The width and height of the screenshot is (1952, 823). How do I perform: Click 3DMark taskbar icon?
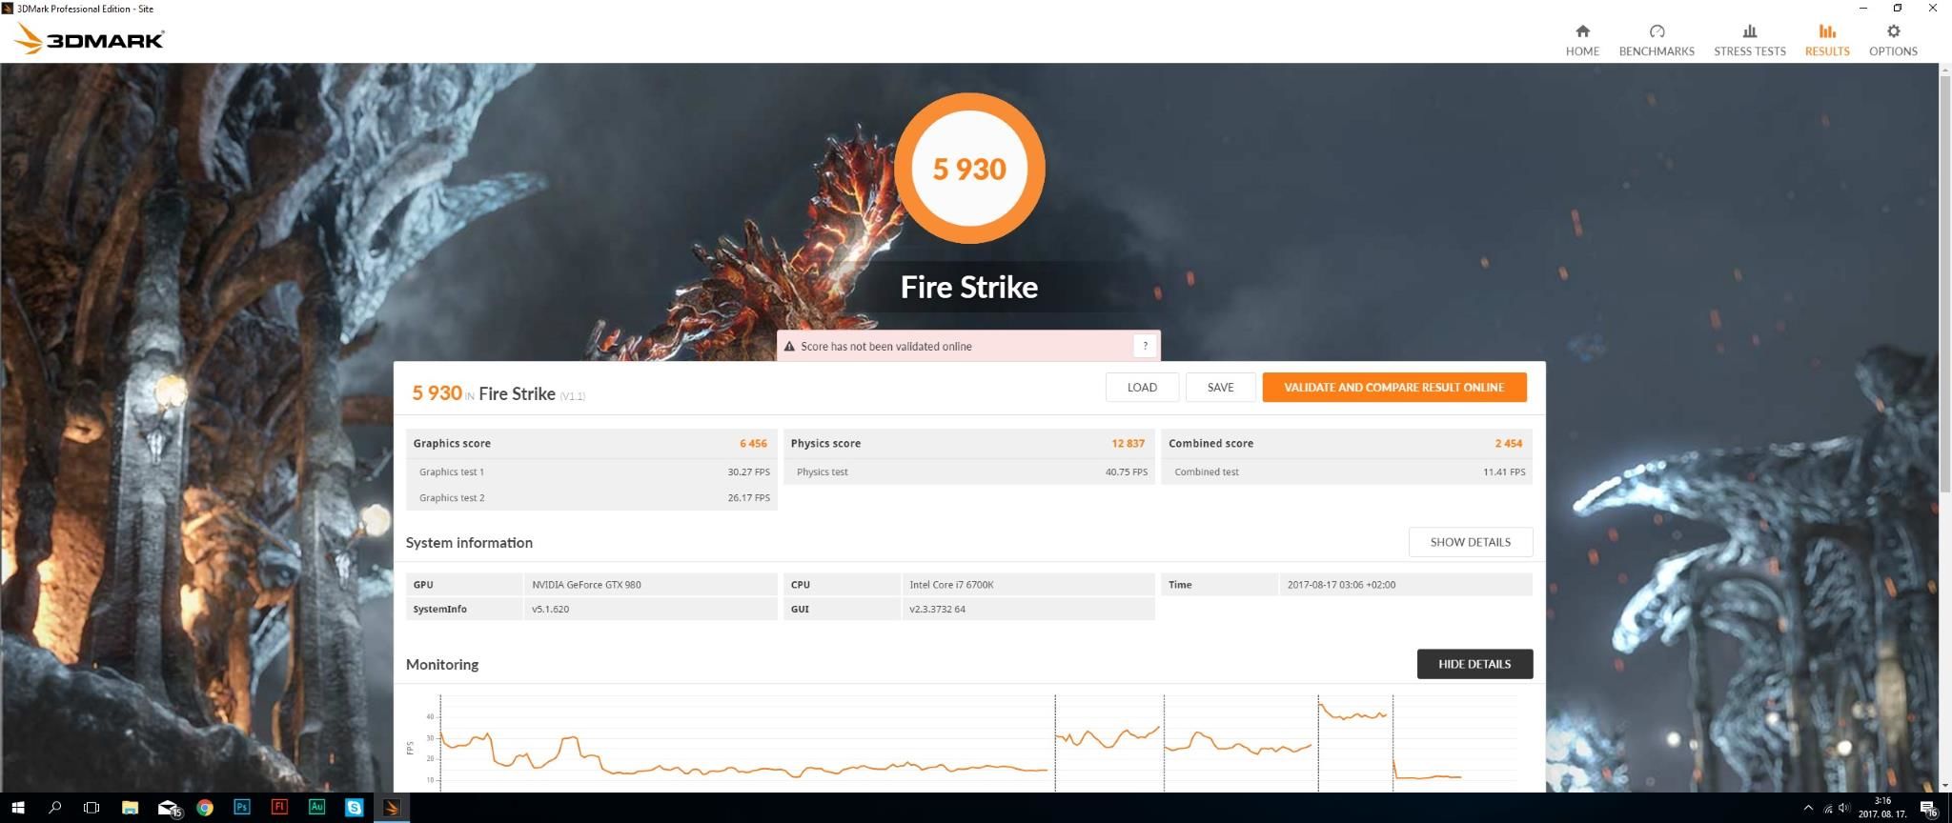[392, 808]
